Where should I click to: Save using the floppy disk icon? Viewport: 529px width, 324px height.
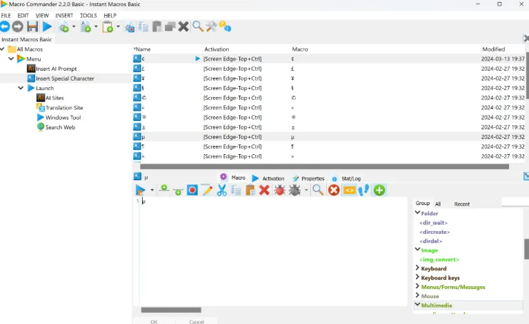pyautogui.click(x=32, y=27)
